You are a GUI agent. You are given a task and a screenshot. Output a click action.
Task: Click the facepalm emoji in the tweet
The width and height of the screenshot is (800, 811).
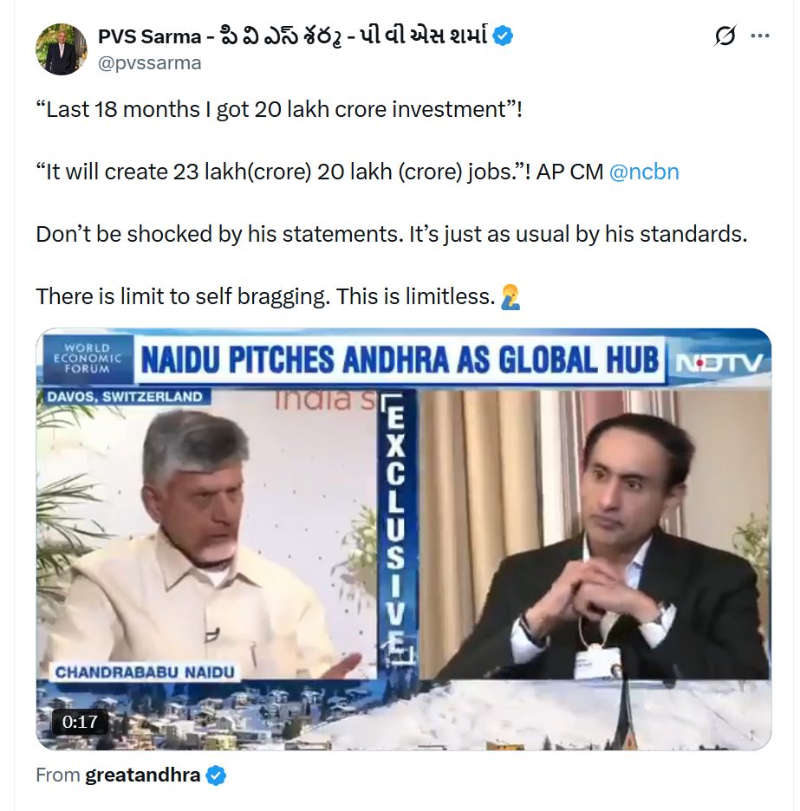click(x=511, y=297)
